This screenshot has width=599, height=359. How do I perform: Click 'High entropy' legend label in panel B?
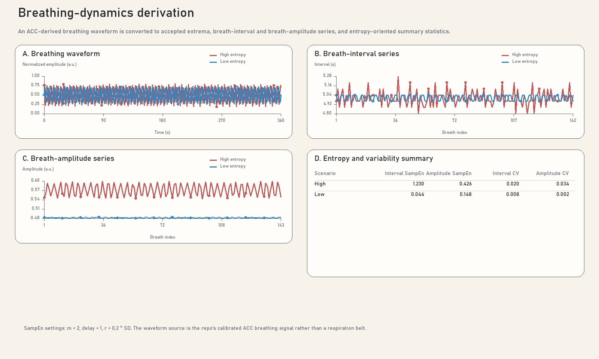(x=525, y=55)
